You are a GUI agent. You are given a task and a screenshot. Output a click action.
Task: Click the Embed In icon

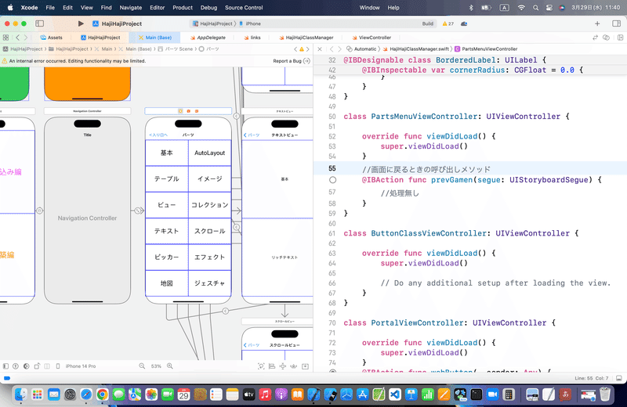305,366
